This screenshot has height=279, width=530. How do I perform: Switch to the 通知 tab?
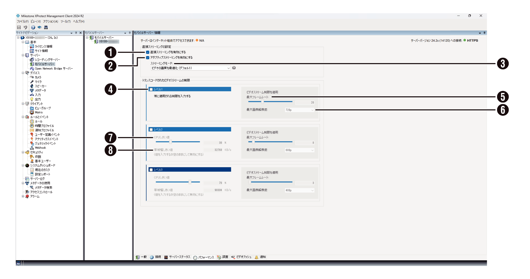tap(260, 257)
